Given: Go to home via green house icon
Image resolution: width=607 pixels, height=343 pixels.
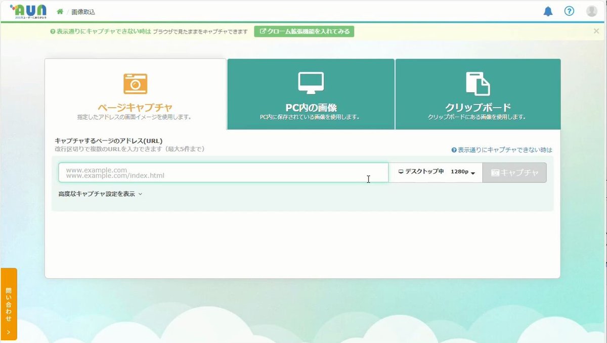Looking at the screenshot, I should pyautogui.click(x=60, y=12).
